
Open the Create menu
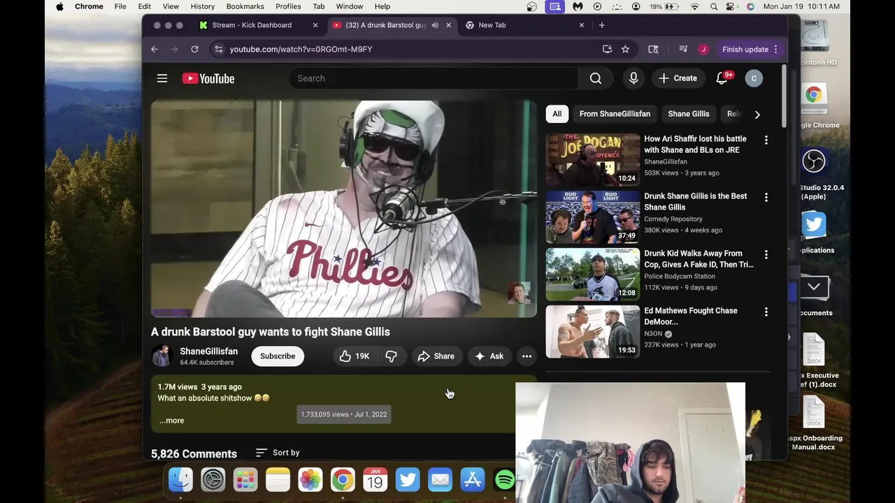(678, 78)
